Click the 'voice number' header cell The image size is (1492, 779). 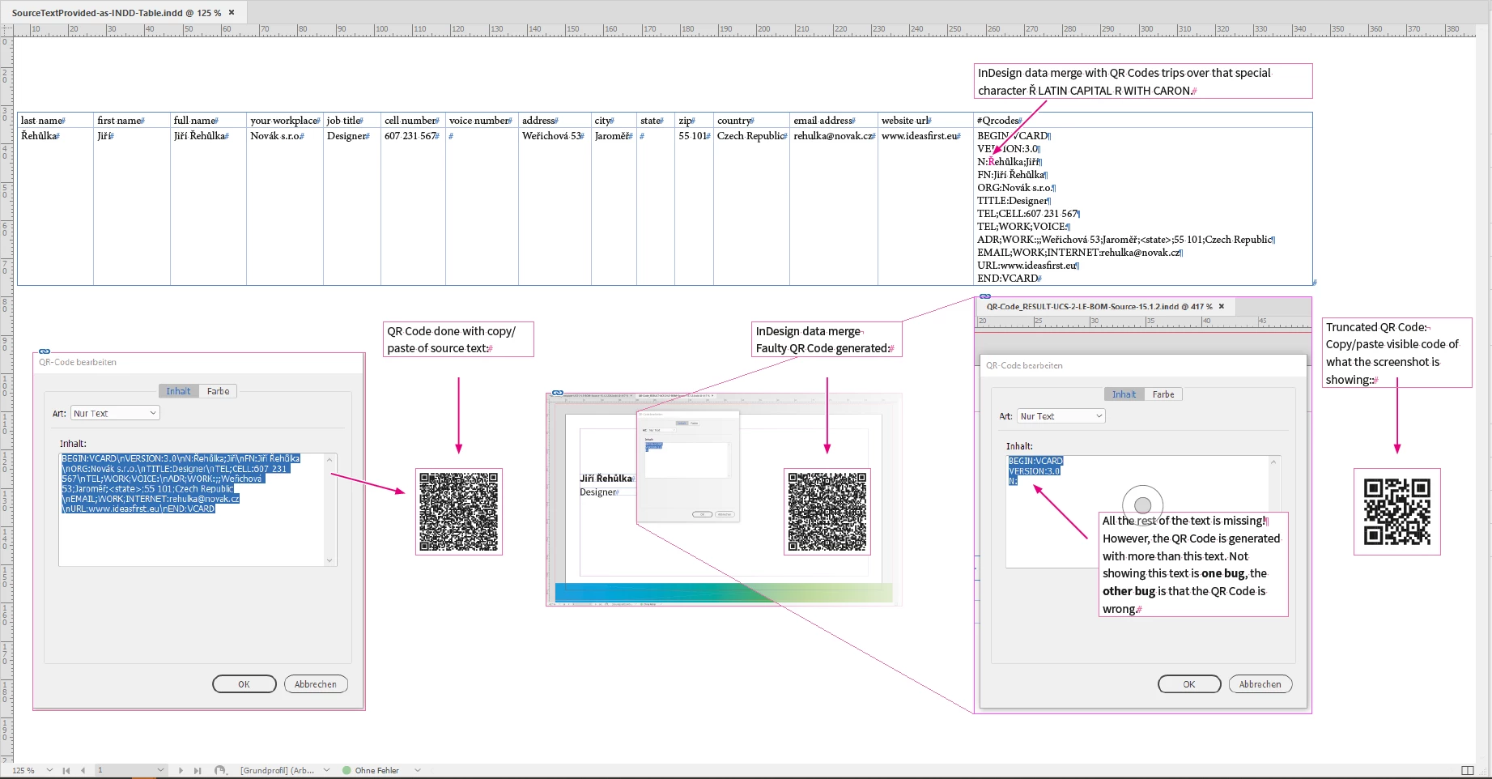point(480,121)
